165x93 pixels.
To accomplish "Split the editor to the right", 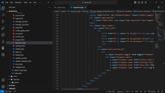I will point(159,7).
